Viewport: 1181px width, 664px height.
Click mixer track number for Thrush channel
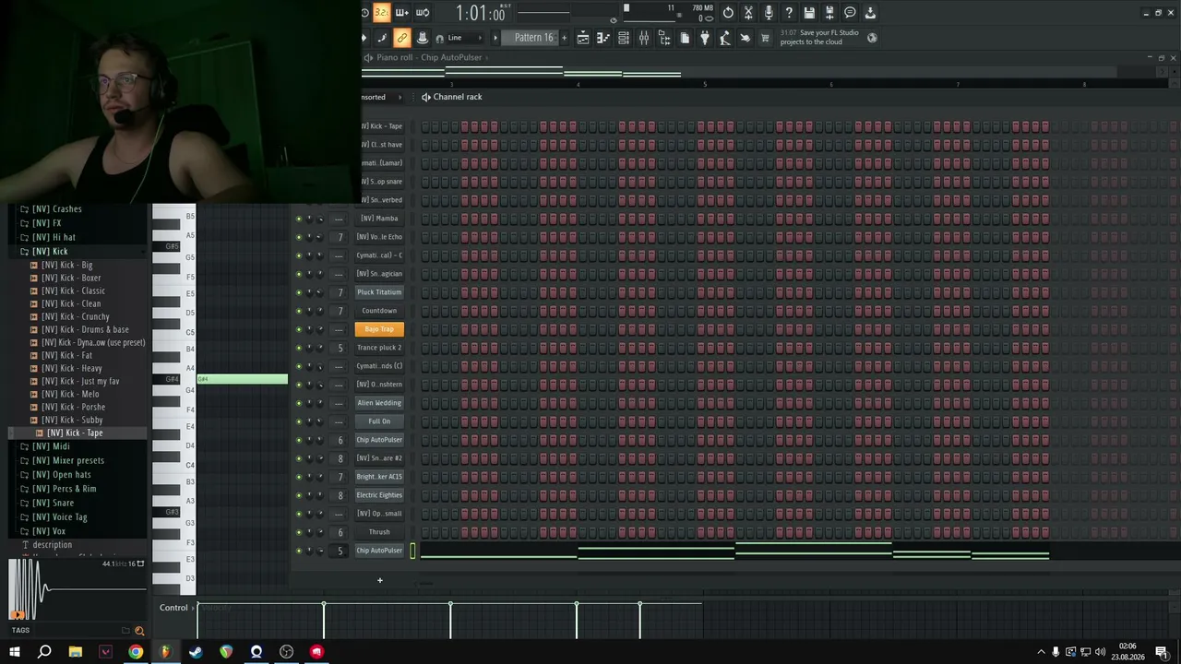[x=340, y=532]
